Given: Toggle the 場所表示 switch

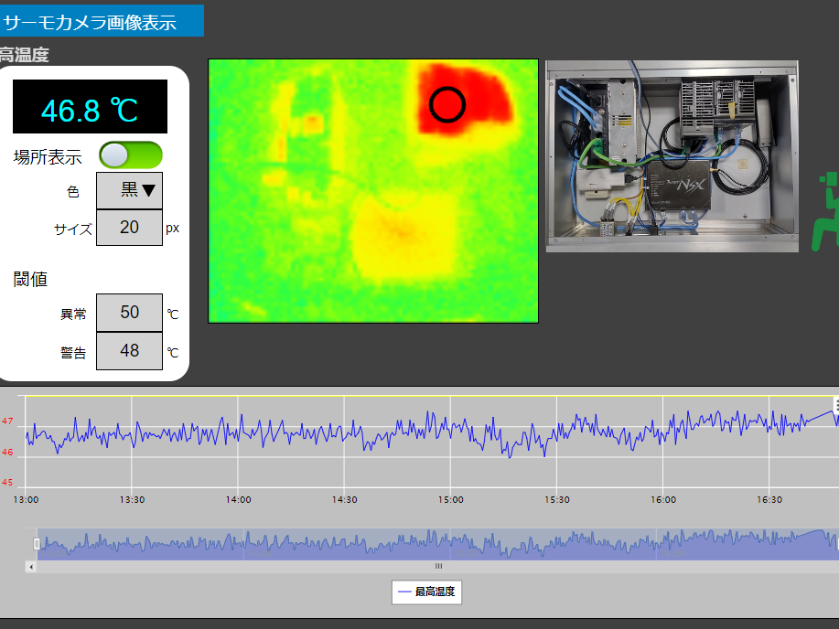Looking at the screenshot, I should 131,155.
